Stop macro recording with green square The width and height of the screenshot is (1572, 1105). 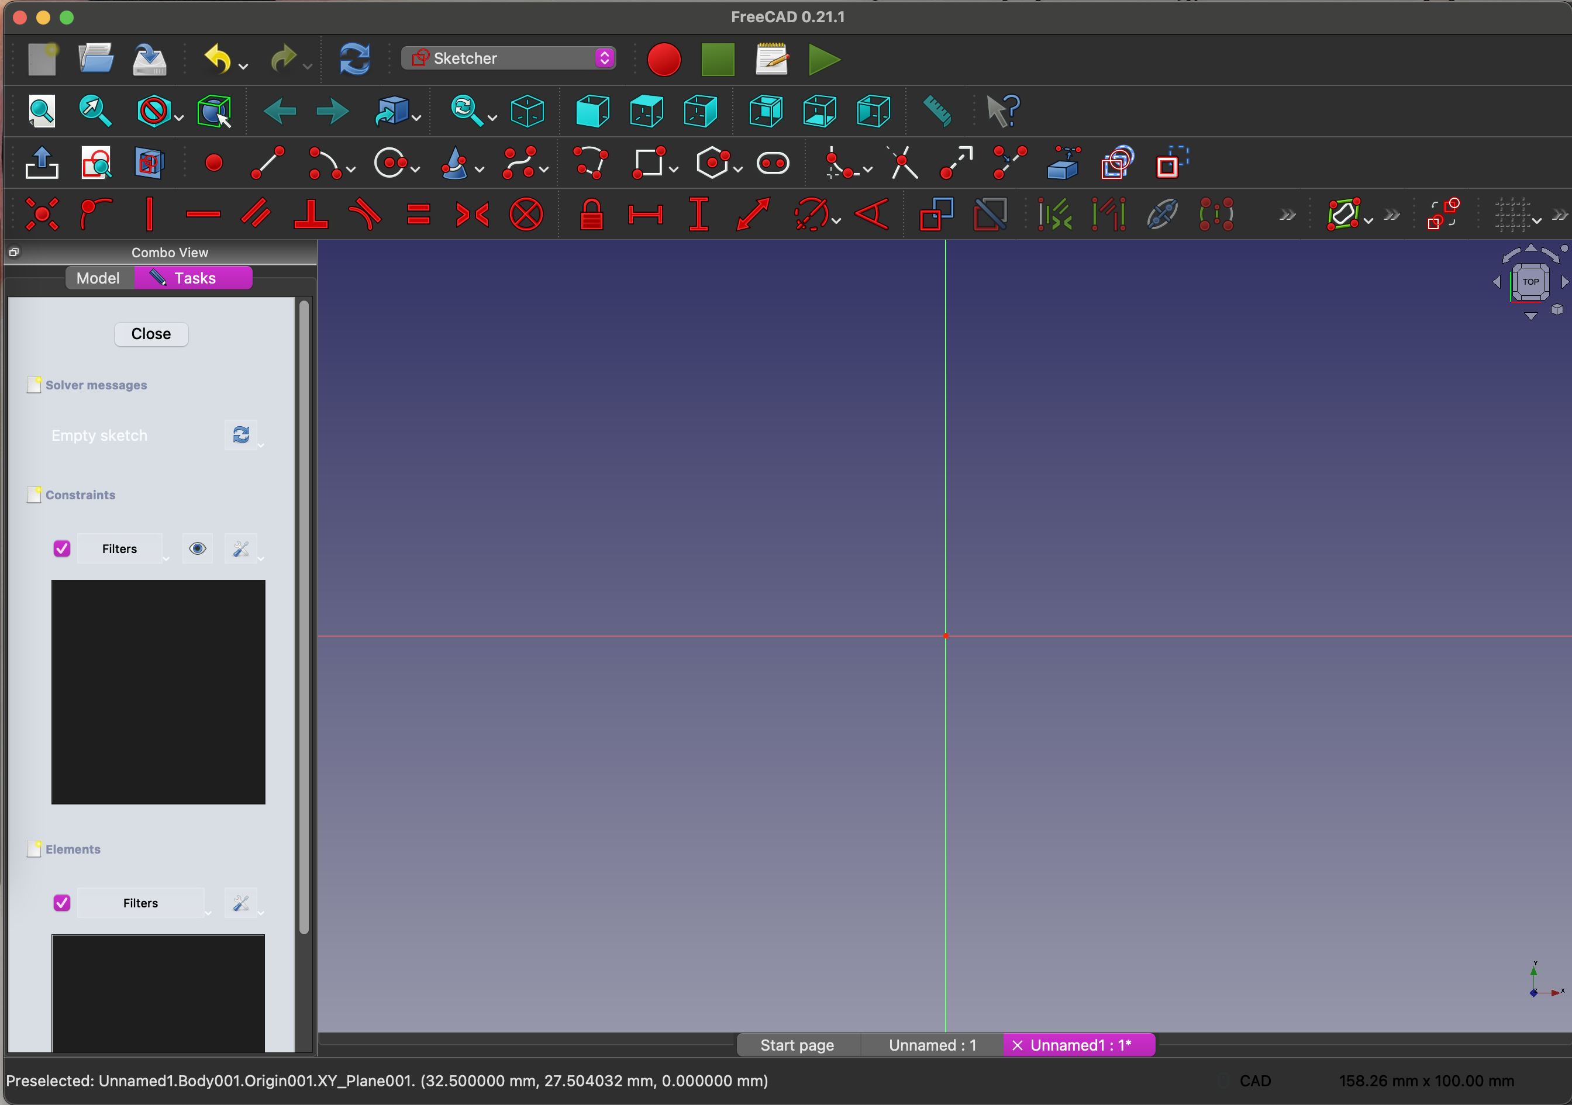(x=718, y=60)
